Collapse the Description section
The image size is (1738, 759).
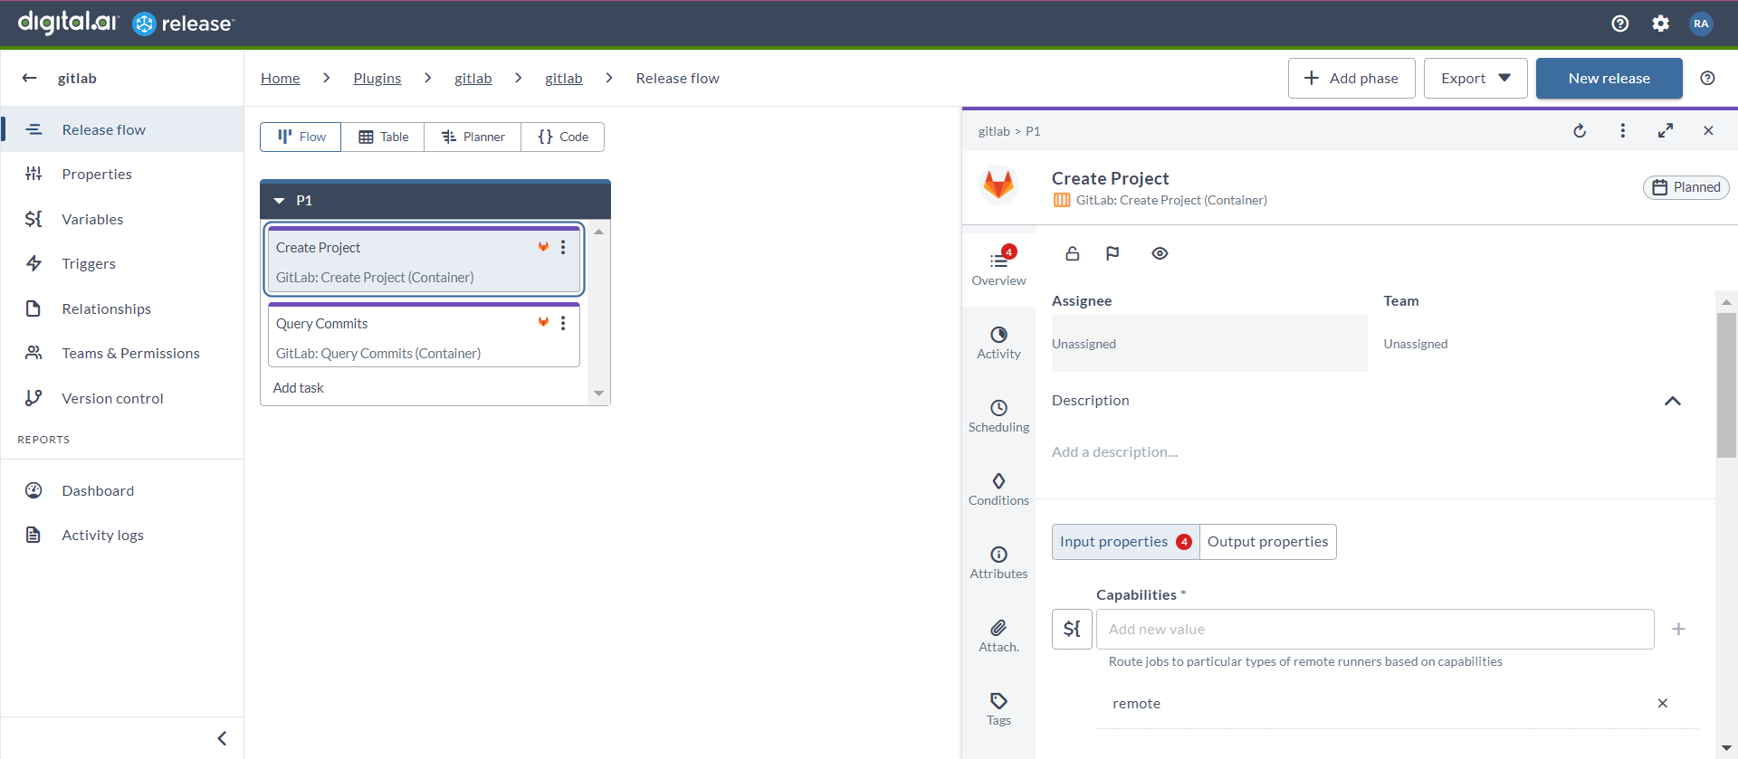coord(1673,401)
